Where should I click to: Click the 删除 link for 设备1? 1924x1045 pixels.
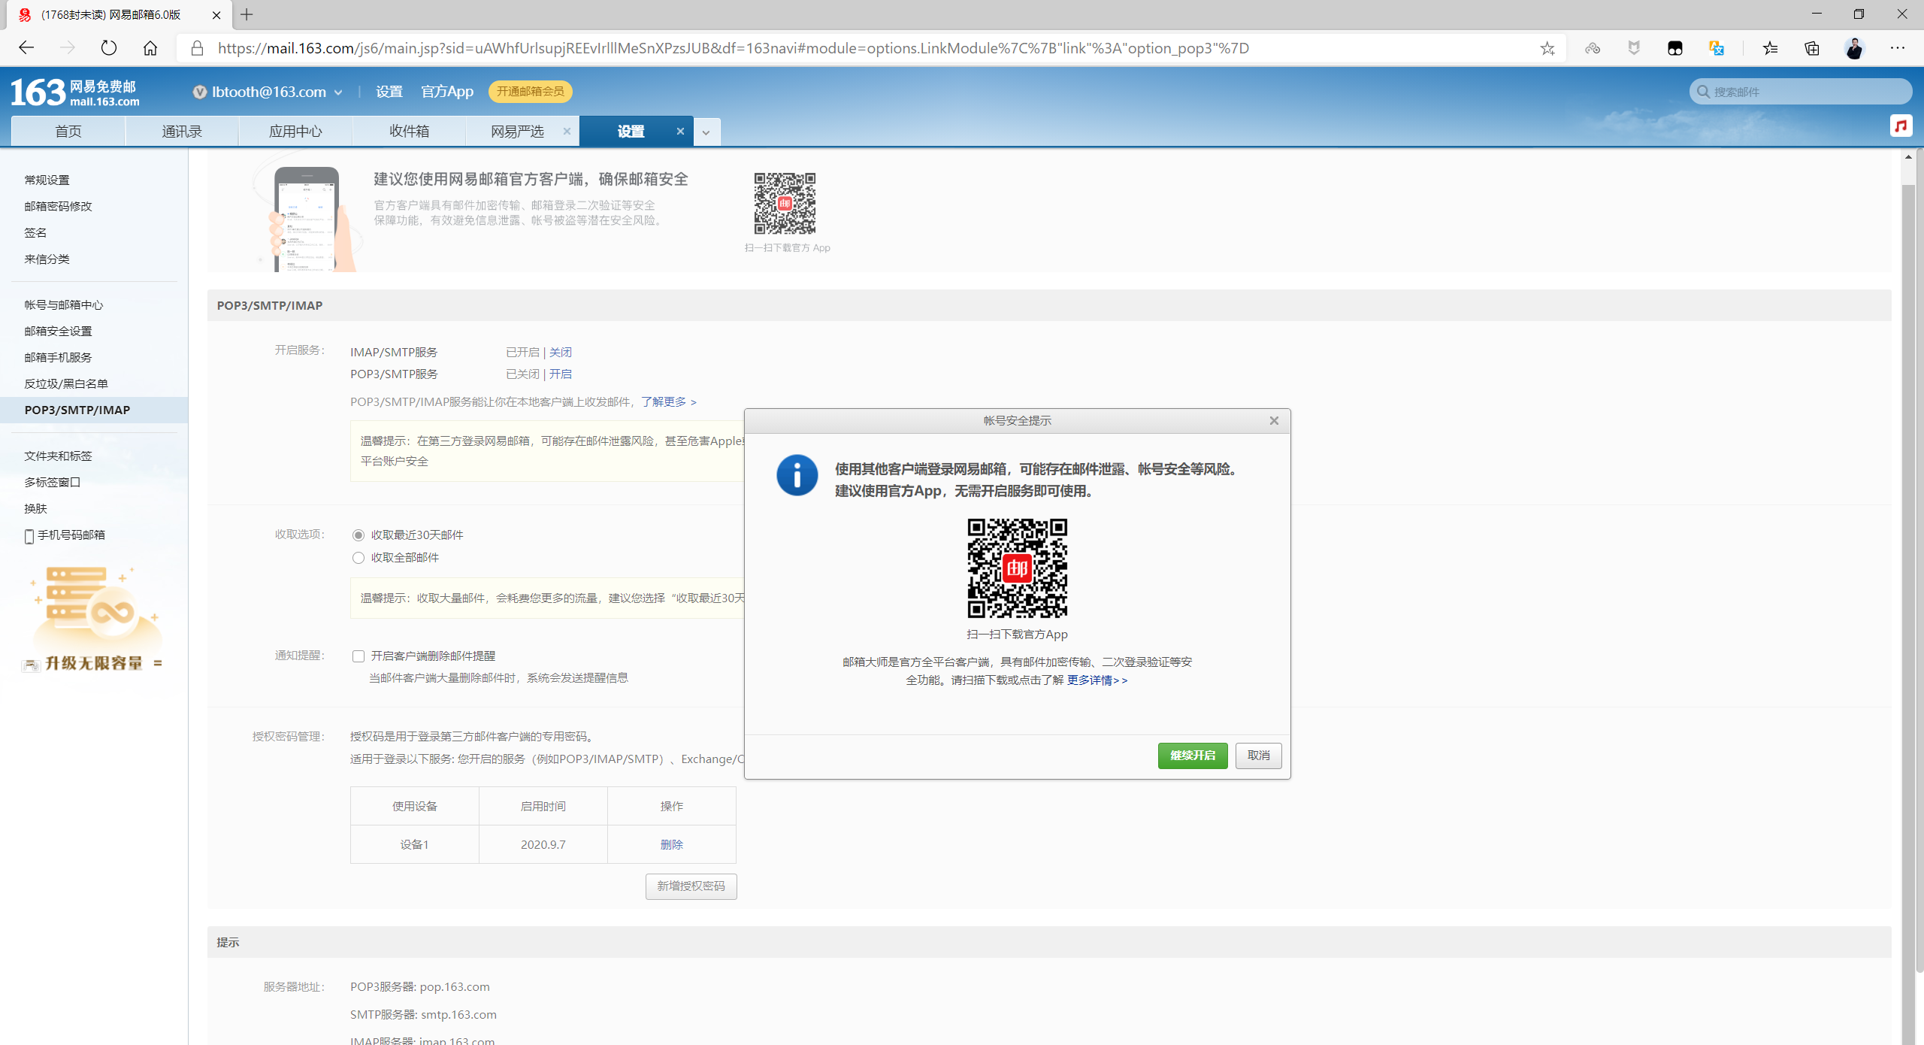pos(671,844)
